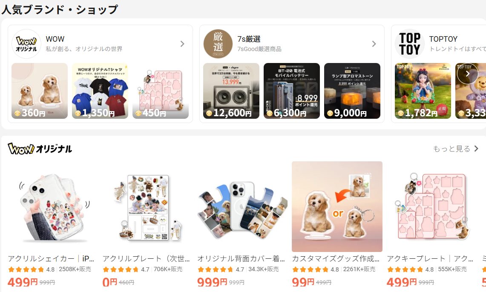
Task: Open the カスタマイズグッズ作成 puppy product image
Action: point(337,206)
